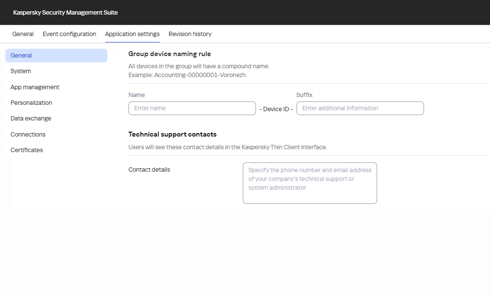Click the Device ID label between fields
This screenshot has width=490, height=297.
coord(276,109)
